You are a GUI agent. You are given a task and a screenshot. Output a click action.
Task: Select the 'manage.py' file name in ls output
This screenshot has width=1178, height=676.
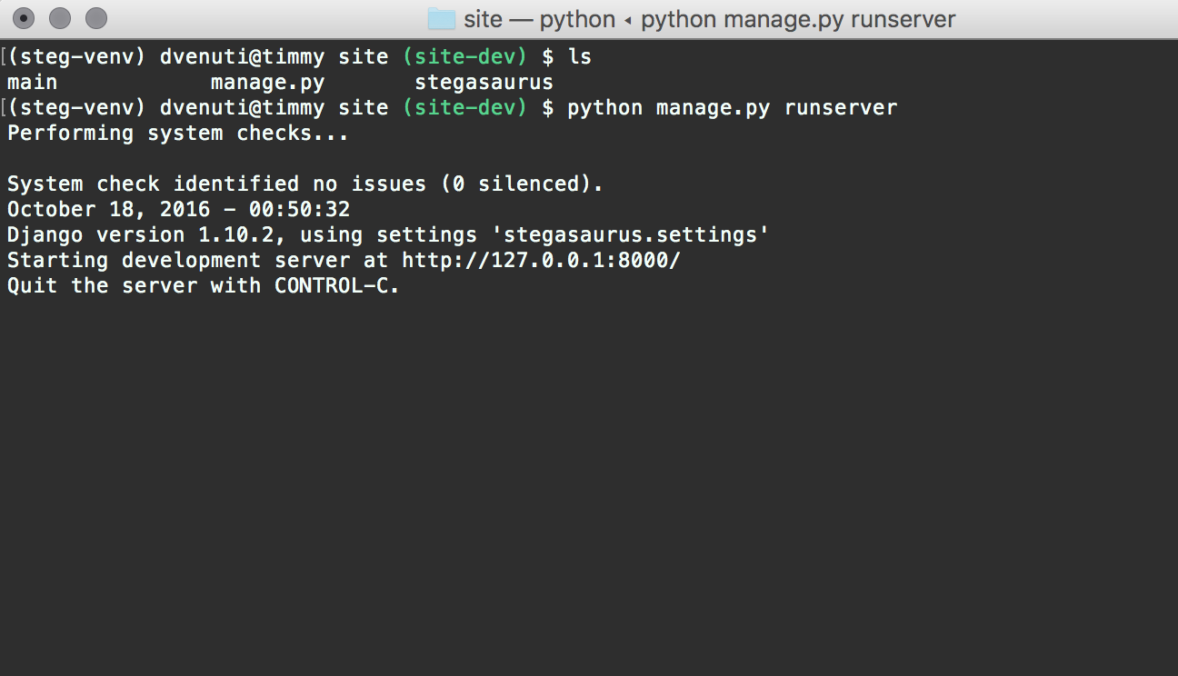click(267, 83)
